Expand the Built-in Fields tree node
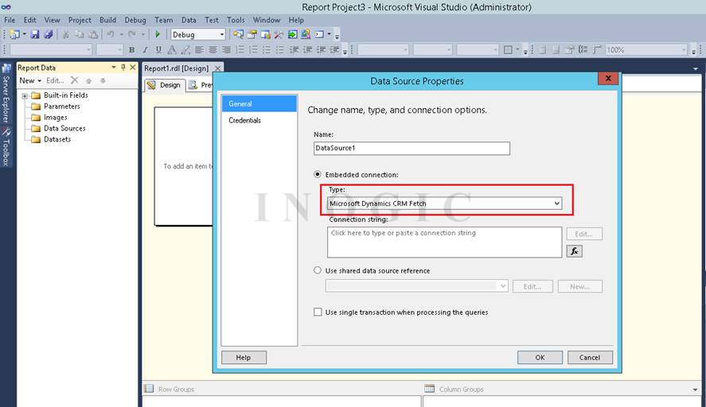Image resolution: width=706 pixels, height=407 pixels. (x=25, y=96)
